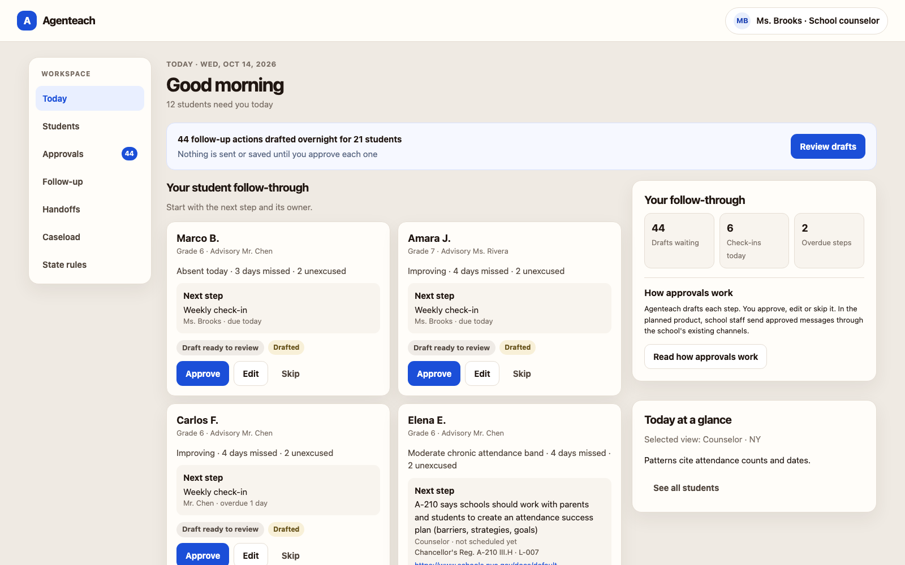This screenshot has width=905, height=565.
Task: Edit Marco B.'s drafted check-in
Action: (x=251, y=373)
